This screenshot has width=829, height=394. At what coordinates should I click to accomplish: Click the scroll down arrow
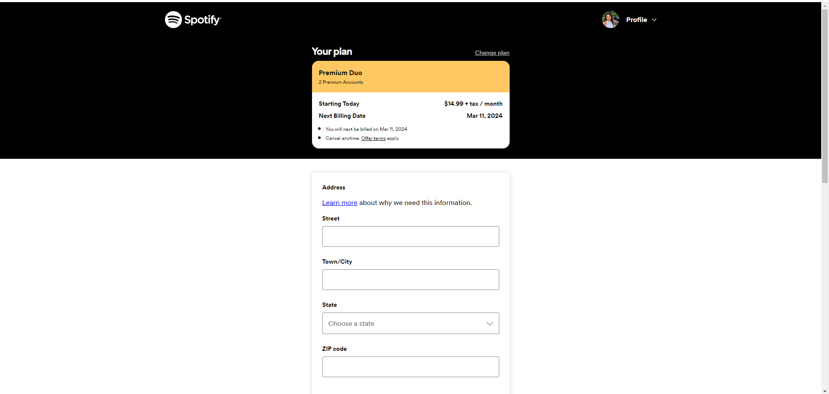coord(825,391)
